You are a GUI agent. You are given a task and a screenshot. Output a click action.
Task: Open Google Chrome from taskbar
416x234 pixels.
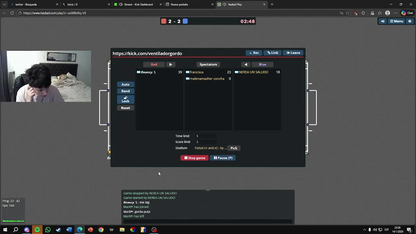[101, 230]
